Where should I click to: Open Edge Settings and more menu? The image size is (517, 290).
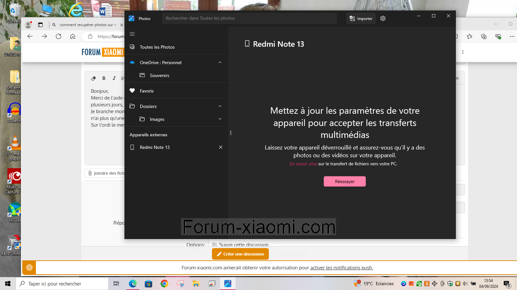coord(512,36)
